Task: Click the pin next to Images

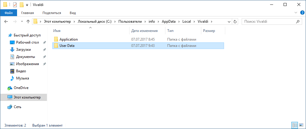Action: tap(45, 64)
